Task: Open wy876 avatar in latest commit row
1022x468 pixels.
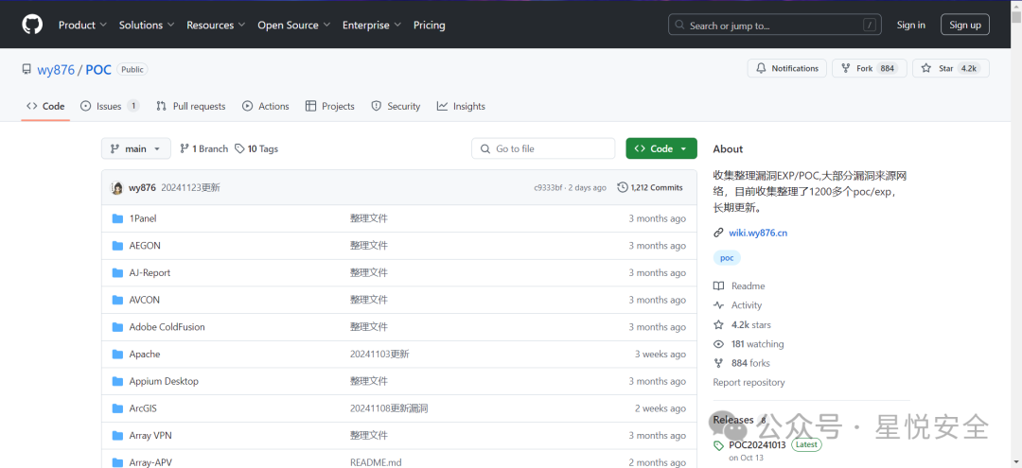Action: click(117, 187)
